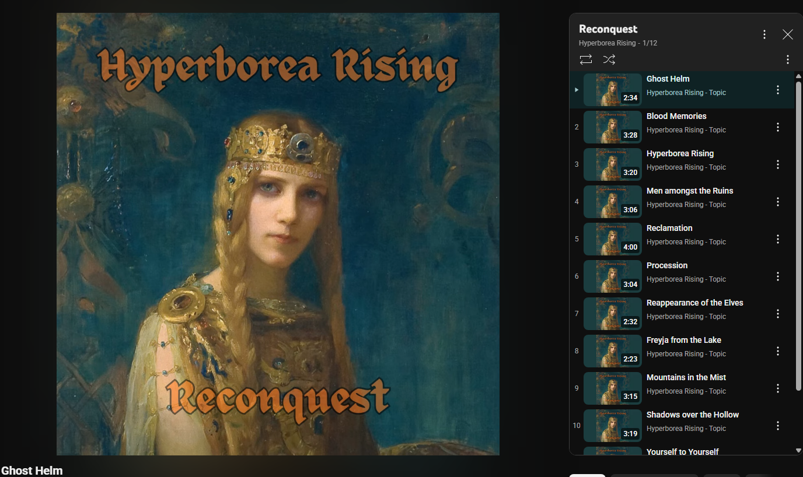Open more options for Reappearance of the Elves

[x=778, y=314]
